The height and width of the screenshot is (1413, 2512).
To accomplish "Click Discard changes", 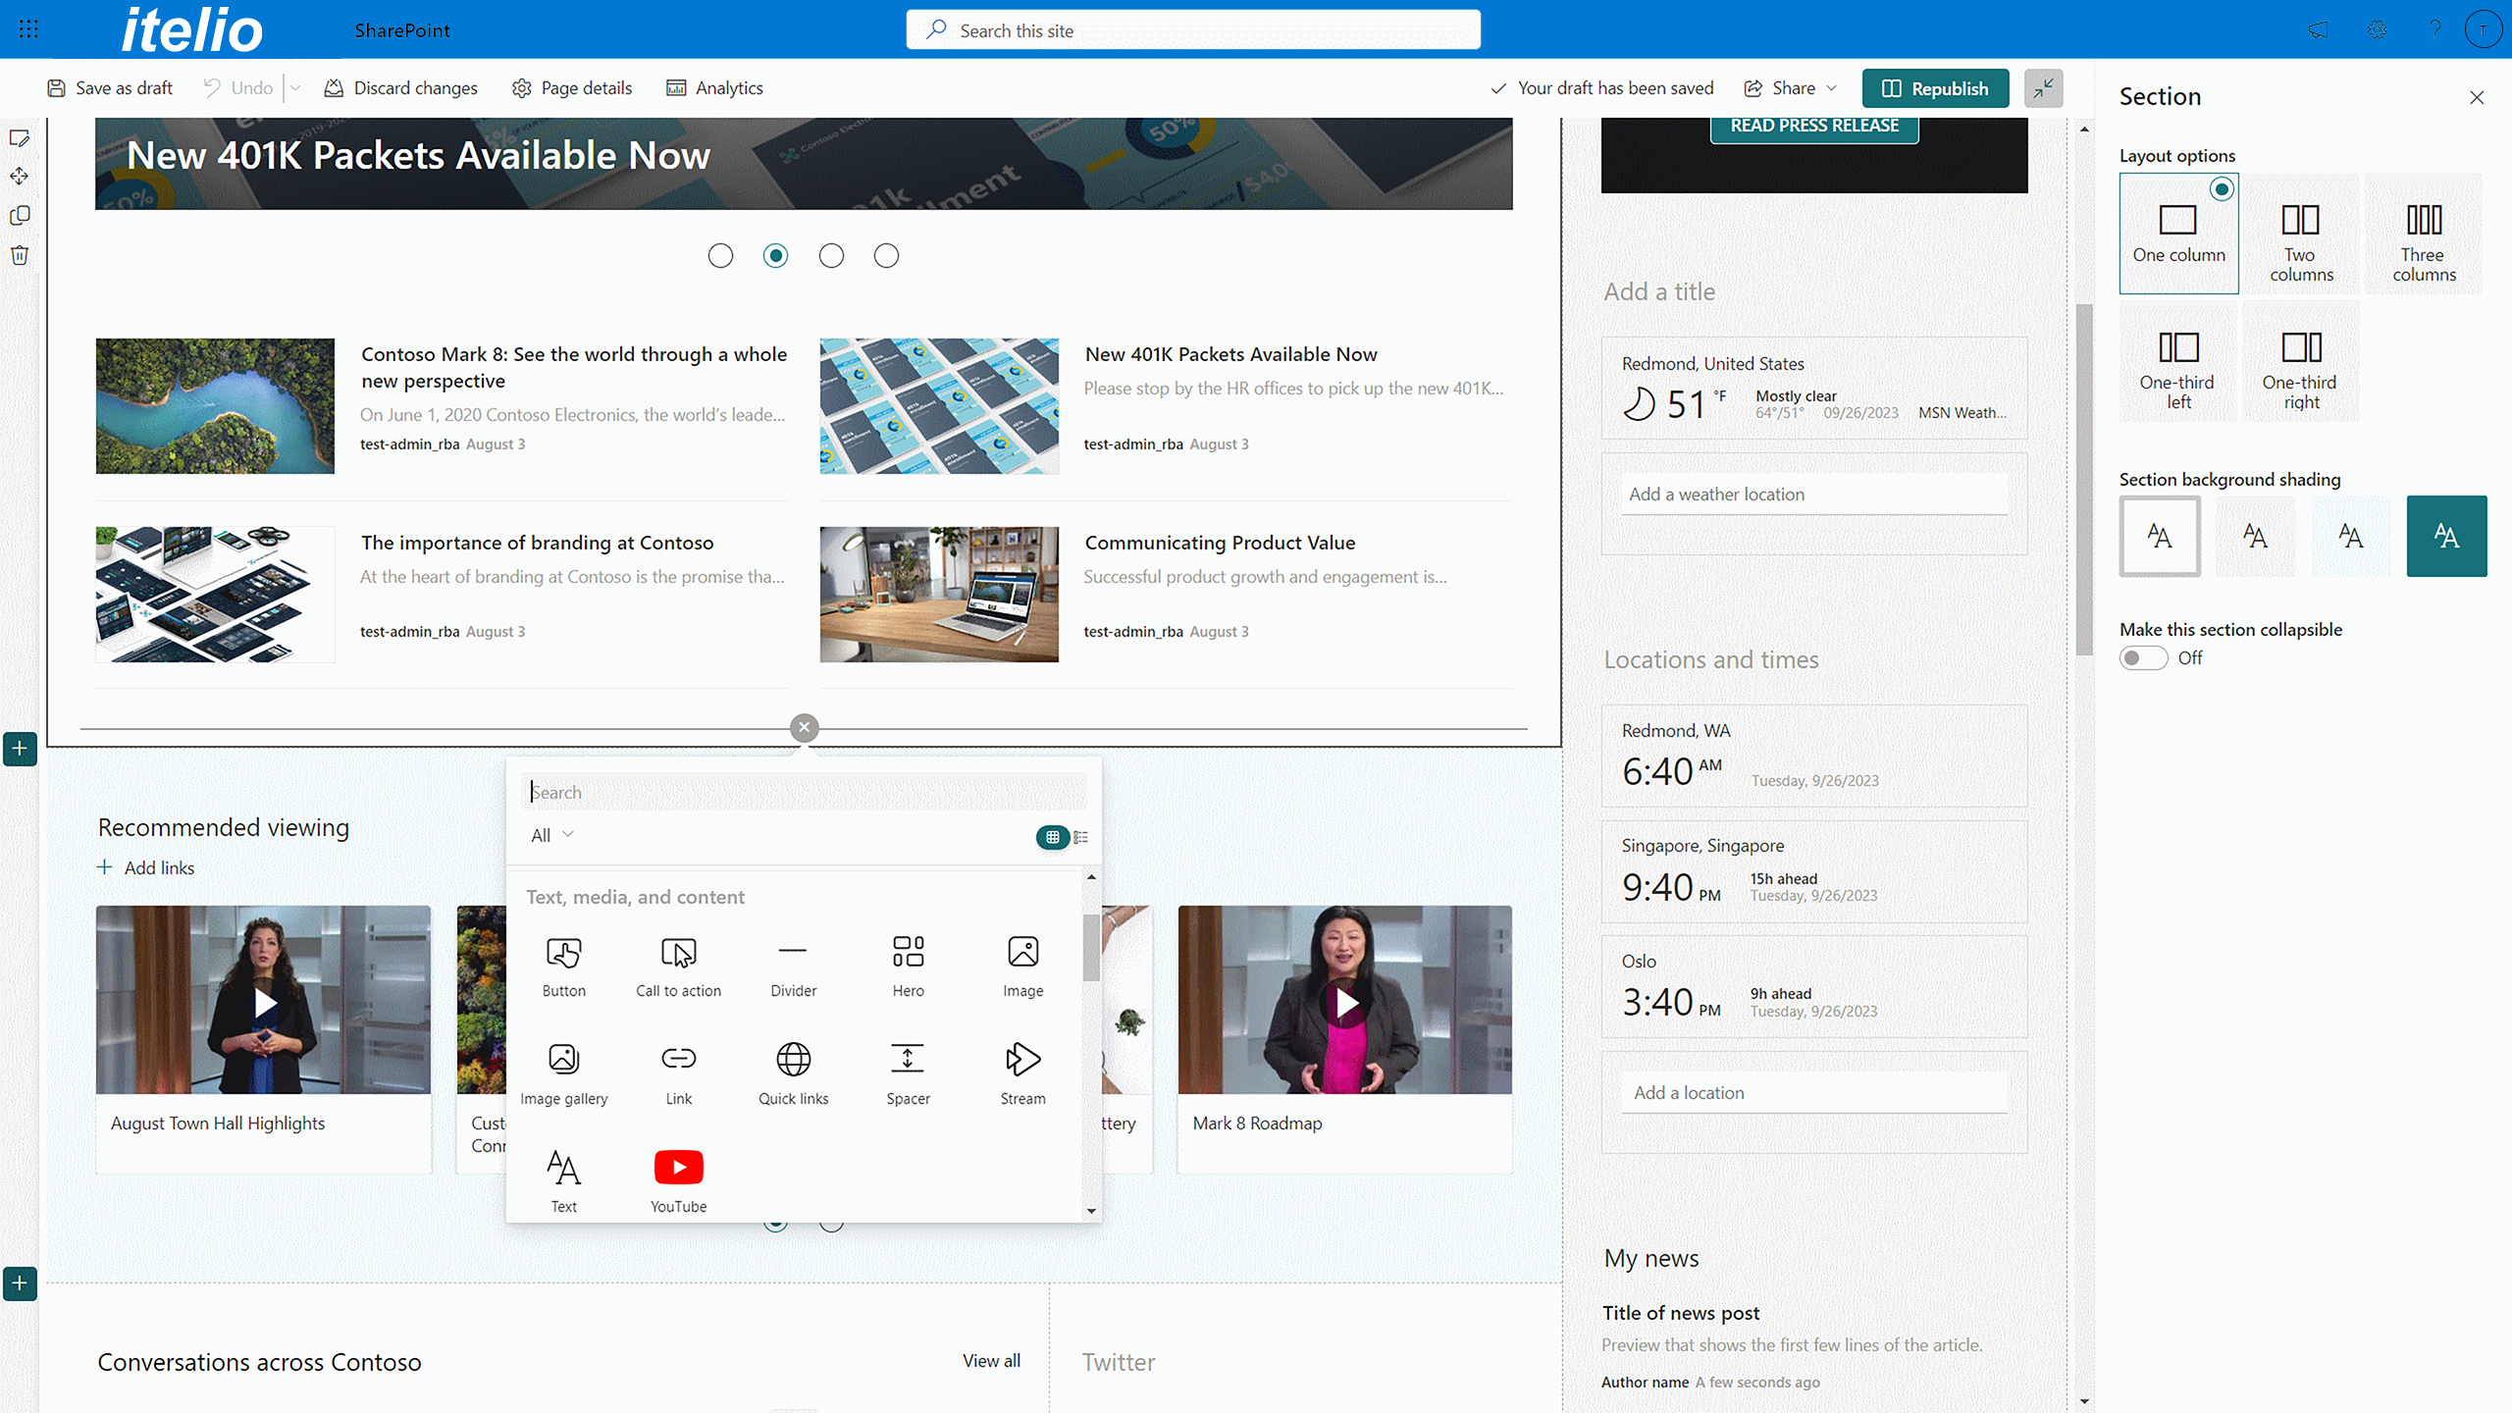I will pyautogui.click(x=401, y=88).
